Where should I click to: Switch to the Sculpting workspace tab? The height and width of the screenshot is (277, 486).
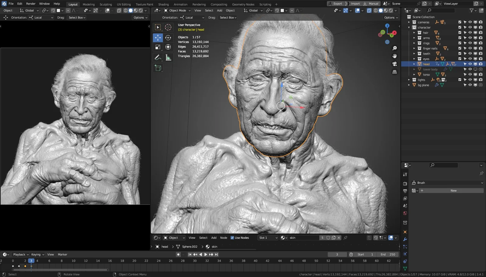(x=106, y=4)
